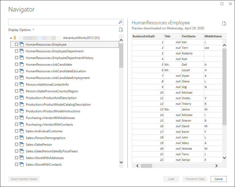Select Sales.vStoreWithAddresses in the list
235x187 pixels.
coord(45,158)
